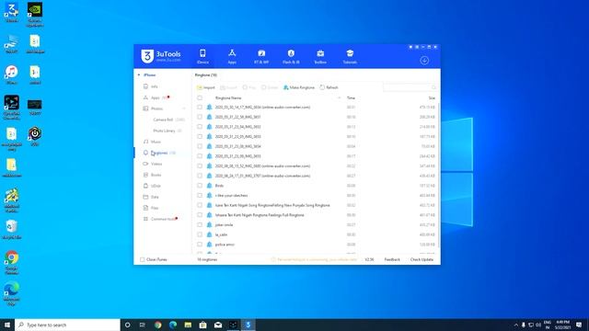Open the Data section in sidebar
Screen dimensions: 589x331
tap(155, 197)
